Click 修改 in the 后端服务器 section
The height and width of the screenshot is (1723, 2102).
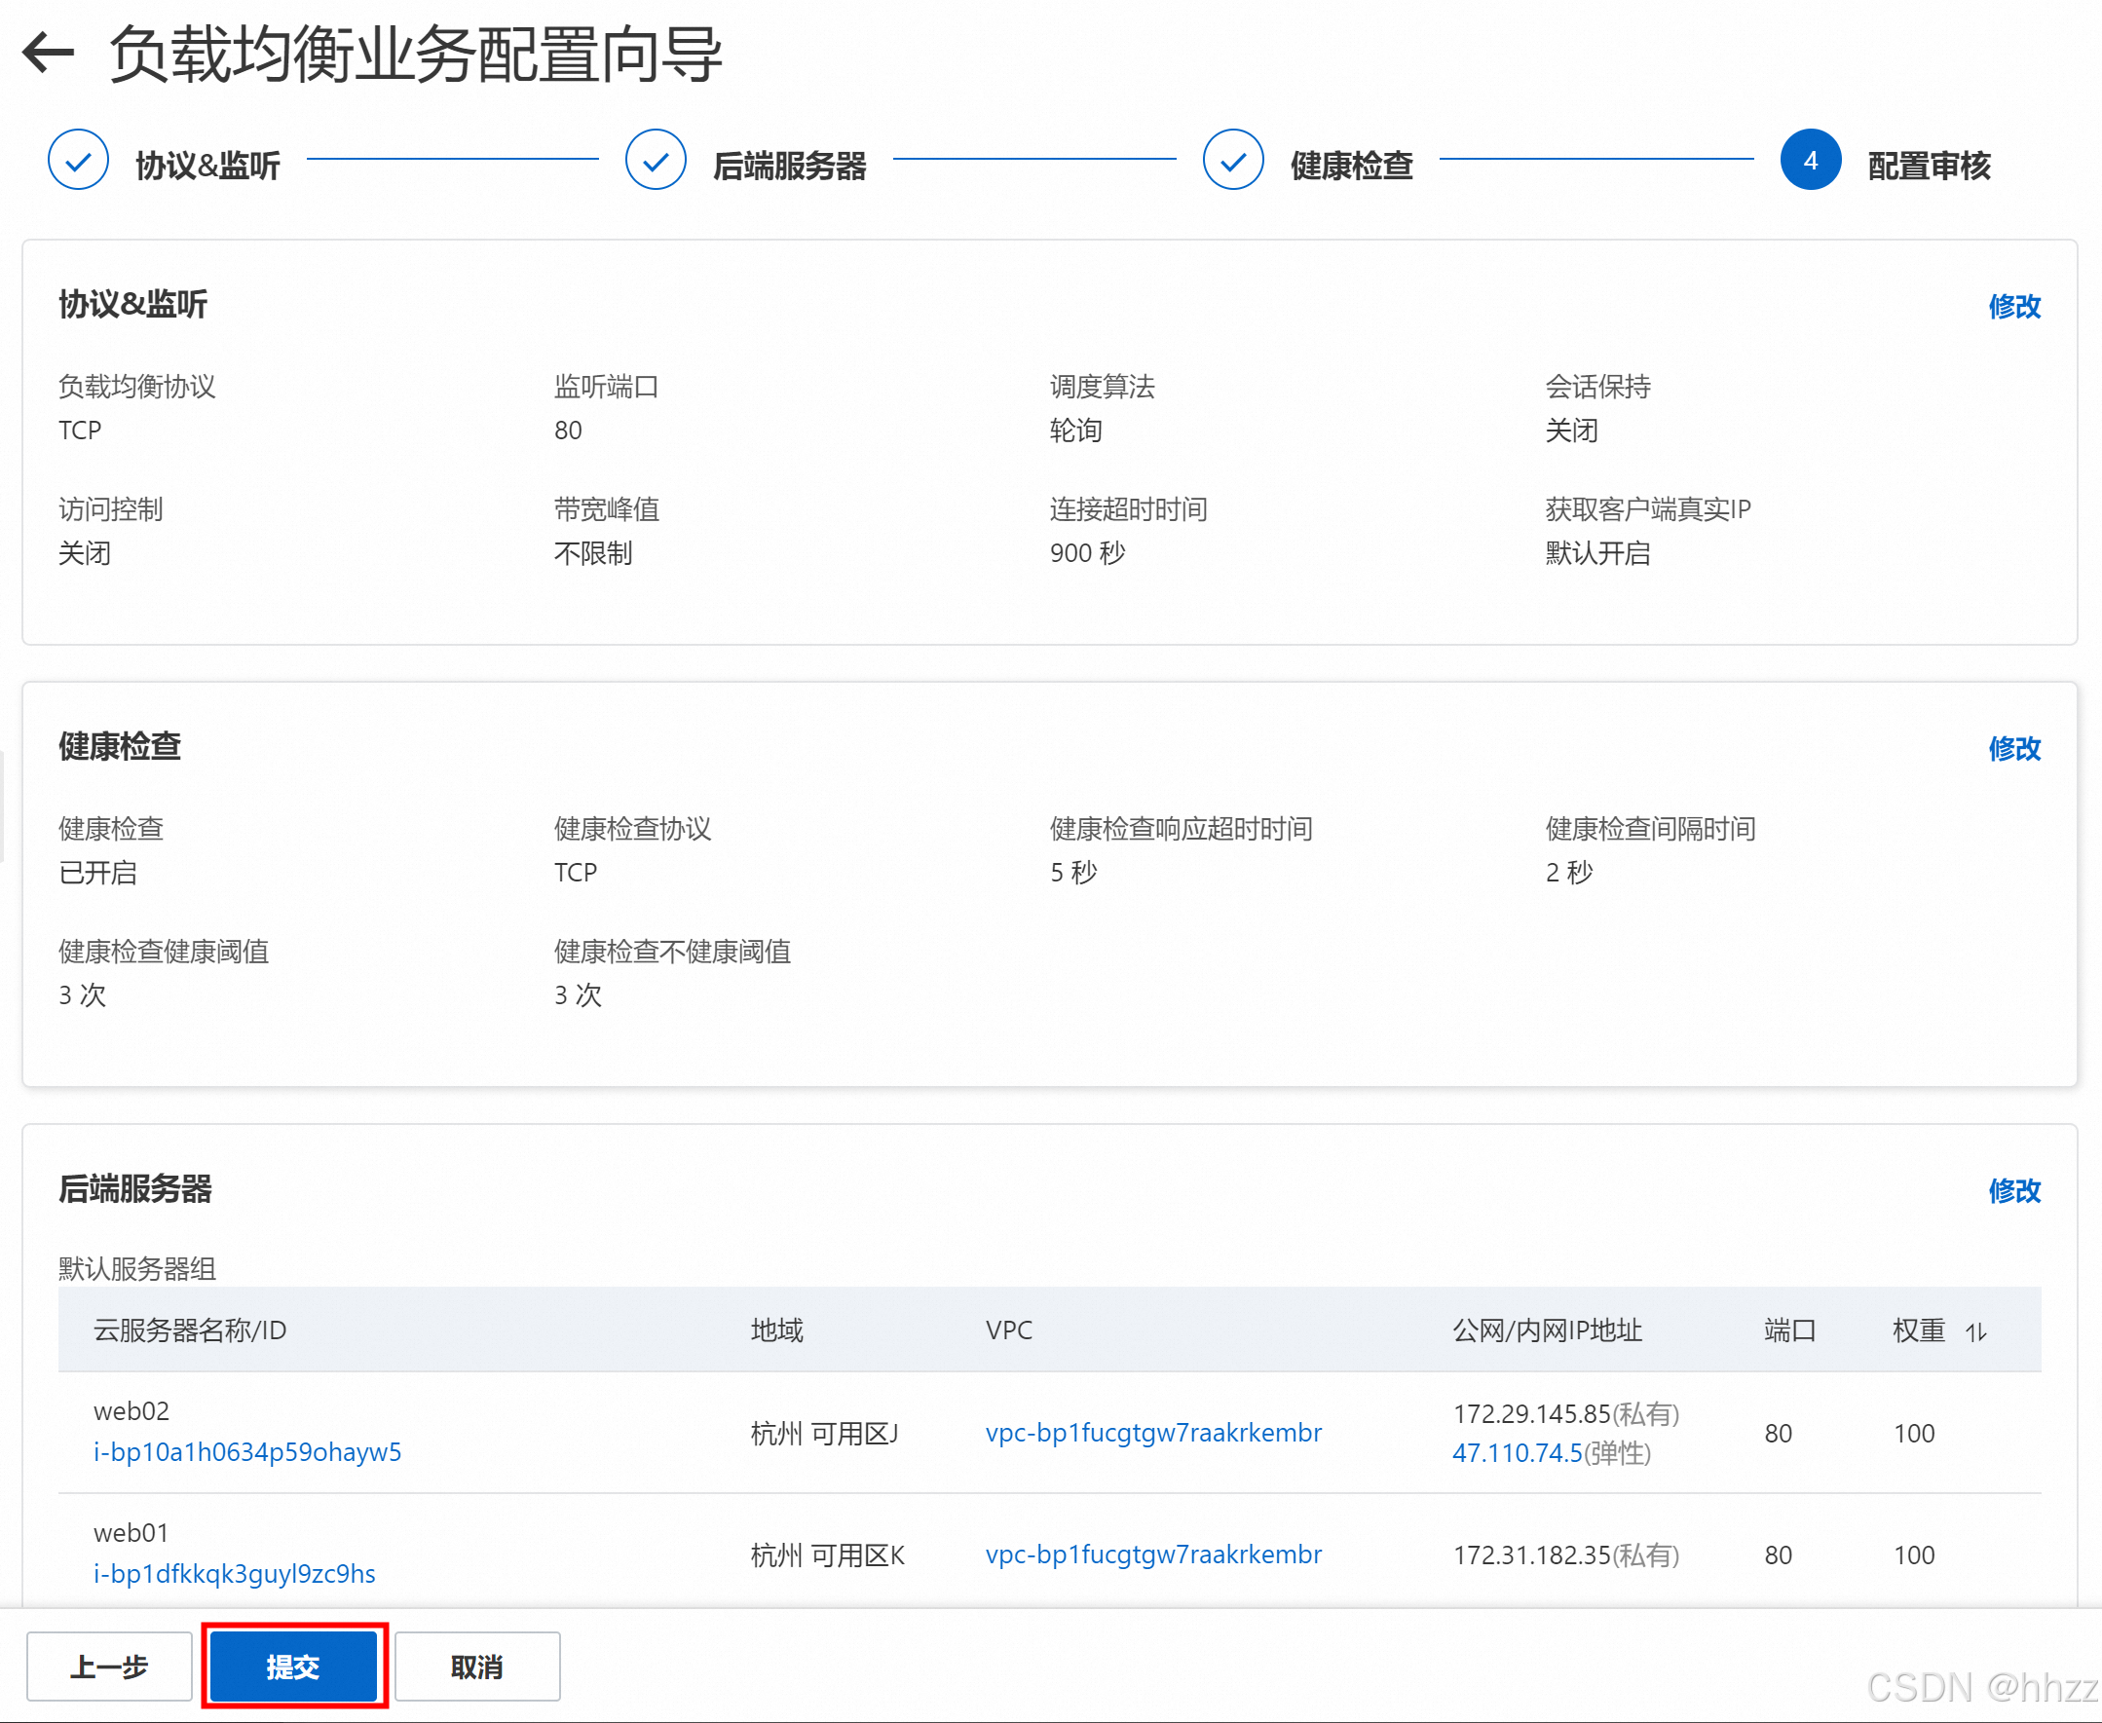pyautogui.click(x=2013, y=1190)
